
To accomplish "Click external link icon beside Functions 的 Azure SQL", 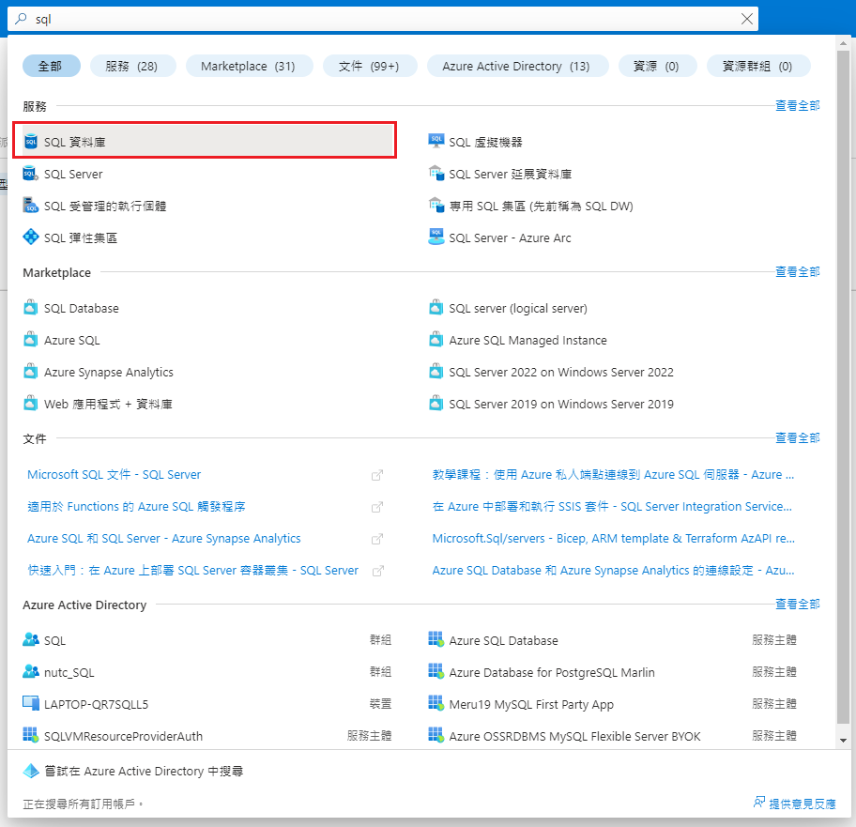I will (377, 507).
